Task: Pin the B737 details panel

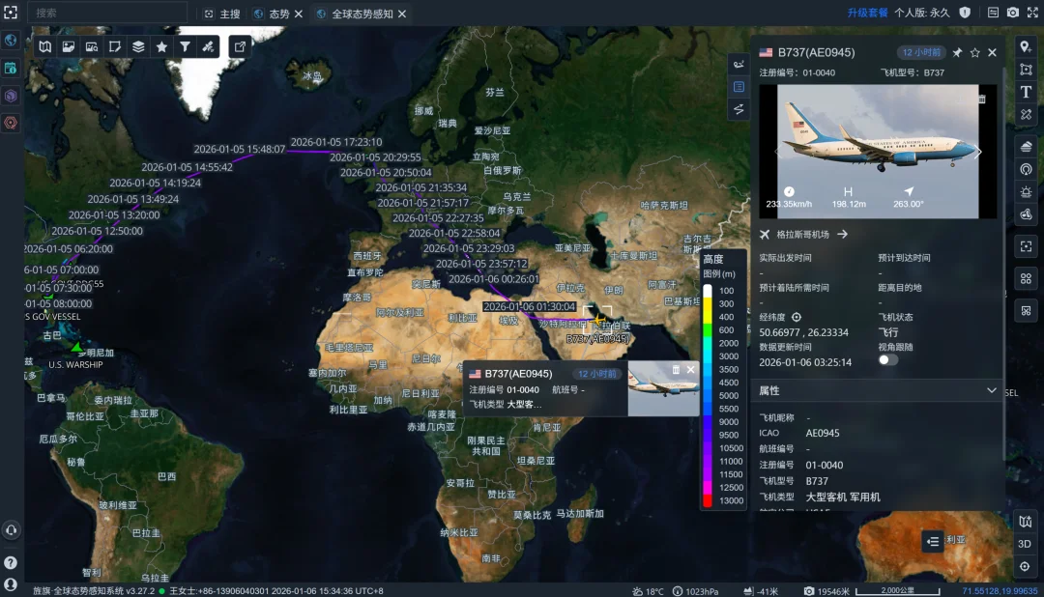Action: 957,52
